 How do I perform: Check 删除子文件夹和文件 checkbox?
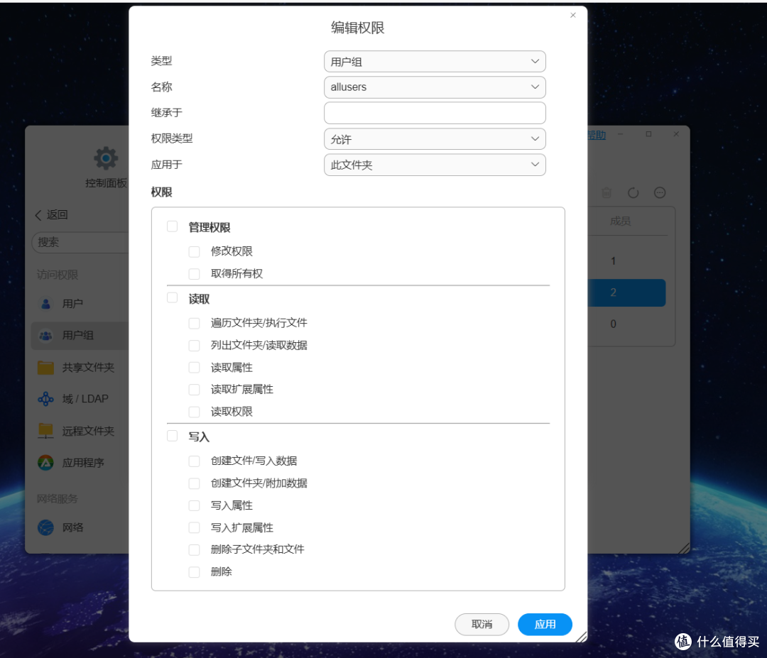click(194, 550)
